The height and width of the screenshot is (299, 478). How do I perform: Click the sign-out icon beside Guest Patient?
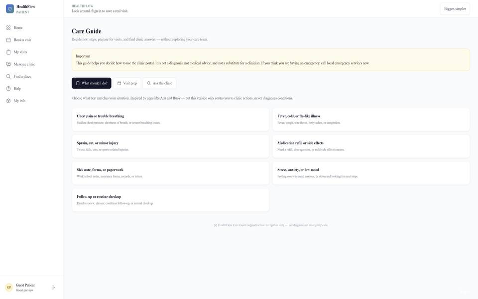53,288
